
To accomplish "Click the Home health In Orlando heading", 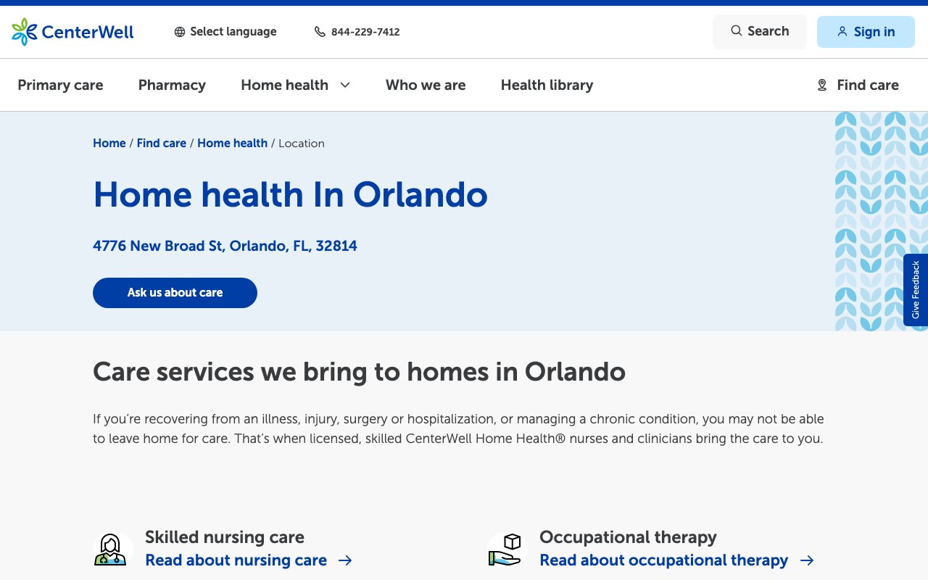I will [290, 194].
